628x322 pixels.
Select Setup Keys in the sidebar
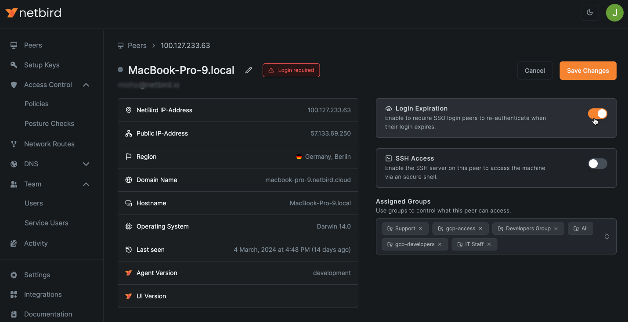tap(42, 64)
